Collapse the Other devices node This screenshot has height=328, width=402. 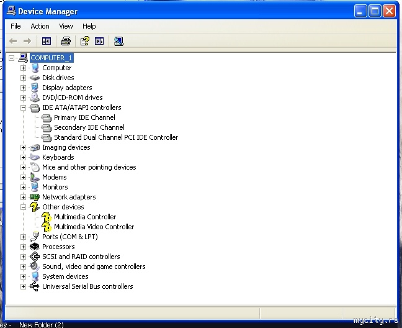click(23, 207)
